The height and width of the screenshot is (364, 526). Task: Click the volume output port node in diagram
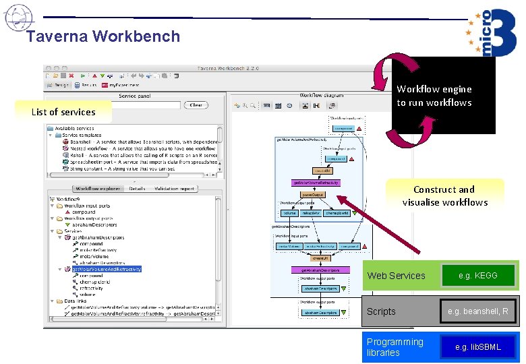[x=289, y=213]
